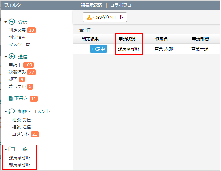Click the blue 申請中 status badge
The height and width of the screenshot is (171, 221).
pyautogui.click(x=98, y=49)
